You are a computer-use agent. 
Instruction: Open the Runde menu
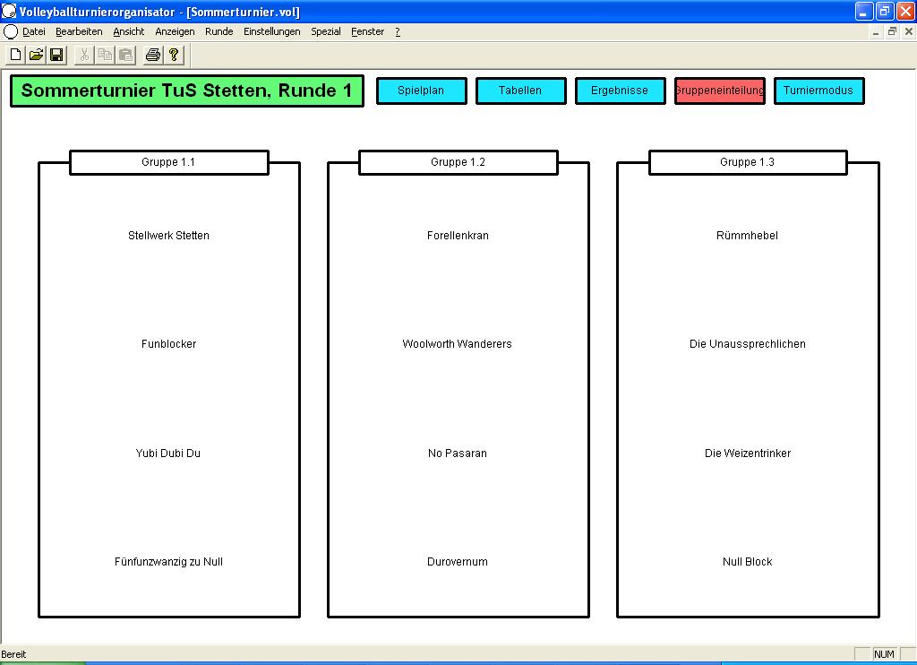219,31
